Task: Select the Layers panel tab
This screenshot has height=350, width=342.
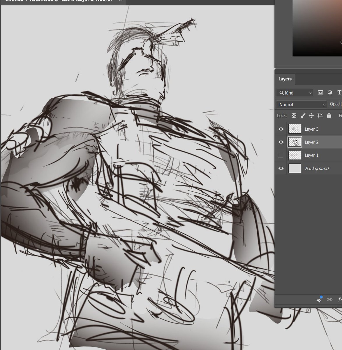Action: (x=285, y=79)
